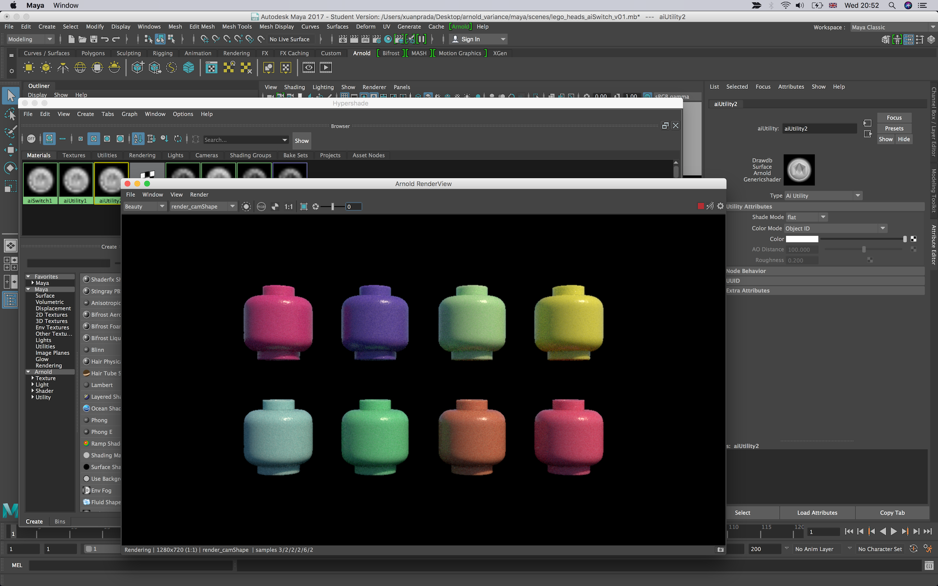The image size is (938, 586).
Task: Open the Arnold menu in main menu bar
Action: click(460, 27)
